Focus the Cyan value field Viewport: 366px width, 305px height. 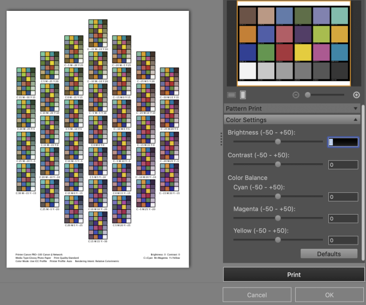(x=343, y=197)
